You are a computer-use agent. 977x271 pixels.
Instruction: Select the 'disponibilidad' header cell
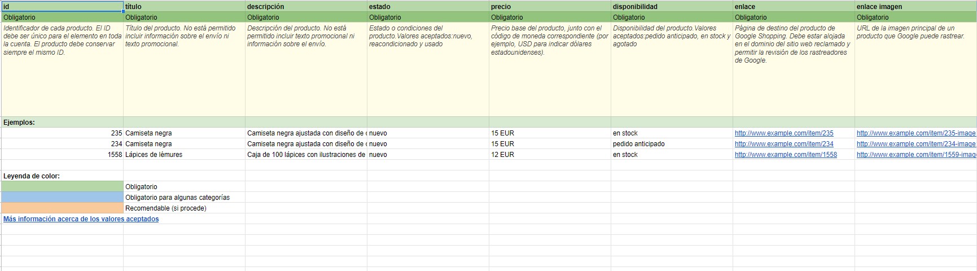[672, 7]
